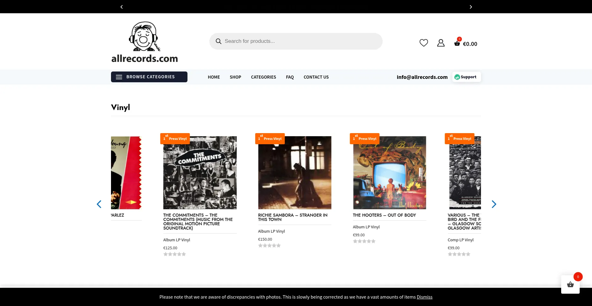
Task: Show previous vinyl products in carousel
Action: (99, 204)
